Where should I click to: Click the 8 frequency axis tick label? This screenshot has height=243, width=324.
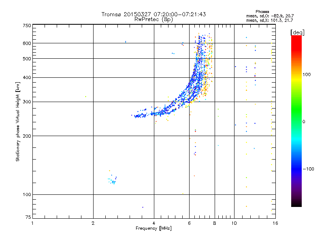215,223
